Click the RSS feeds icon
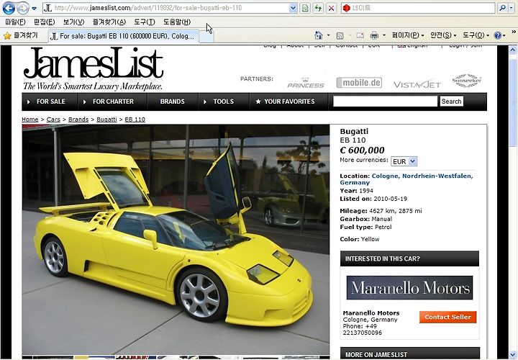Screen dimensions: 518x360 pos(340,35)
